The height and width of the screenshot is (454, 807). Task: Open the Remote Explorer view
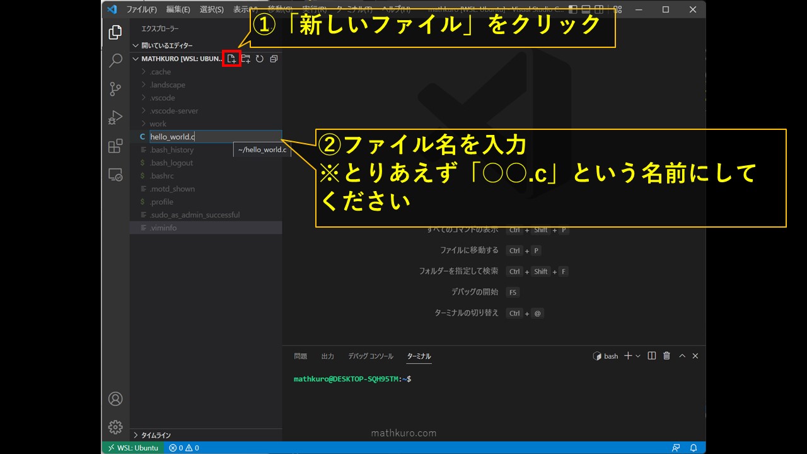coord(115,175)
